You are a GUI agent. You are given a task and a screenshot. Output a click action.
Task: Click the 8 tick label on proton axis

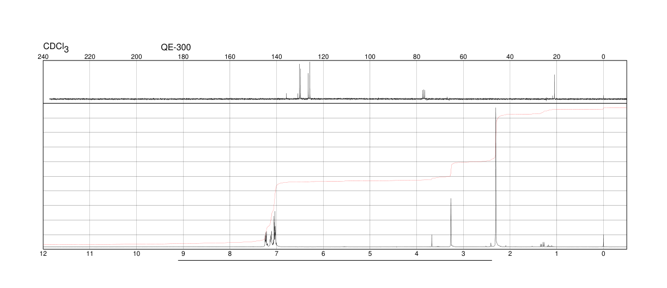pyautogui.click(x=230, y=254)
